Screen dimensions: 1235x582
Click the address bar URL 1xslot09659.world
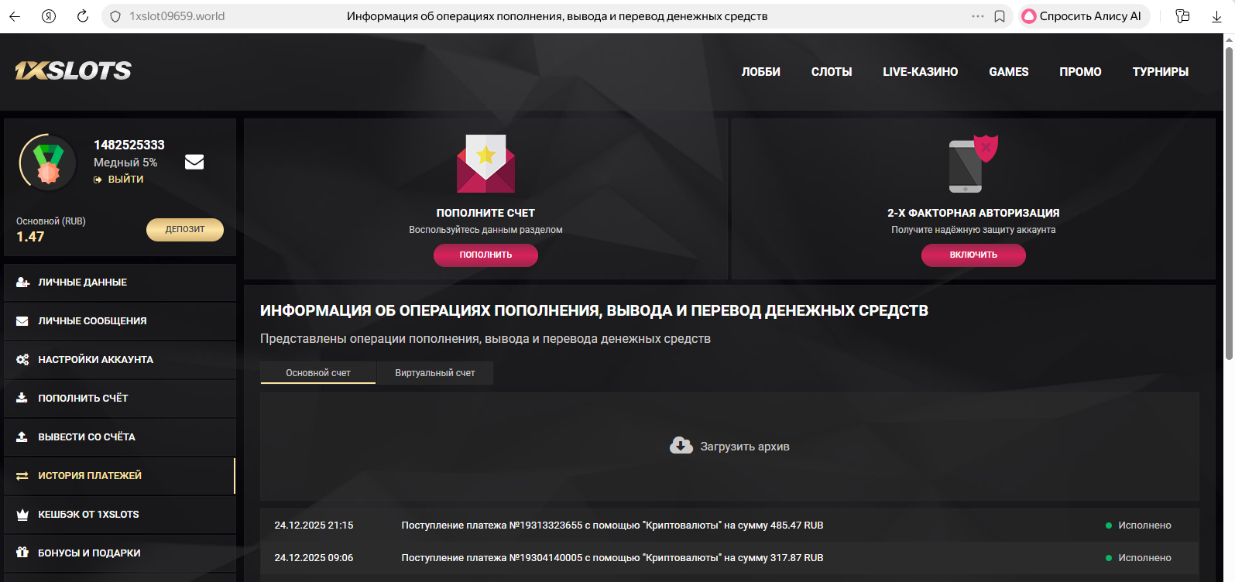(x=177, y=16)
